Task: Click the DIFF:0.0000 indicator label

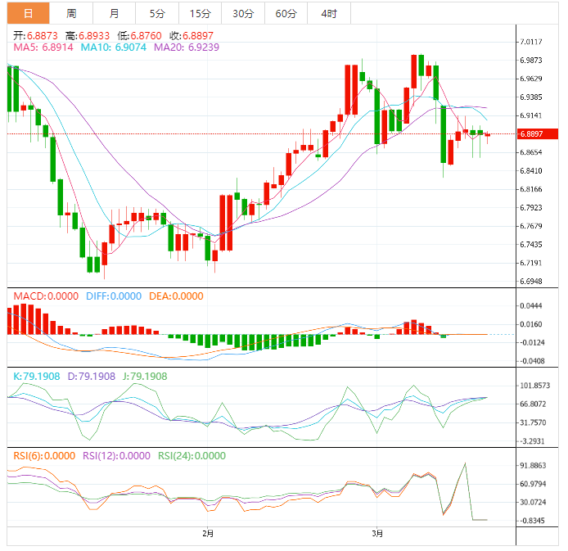Action: (114, 296)
